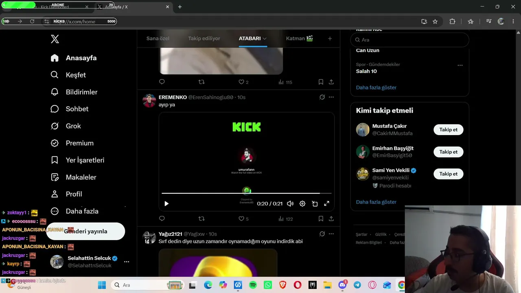The height and width of the screenshot is (293, 521).
Task: Reply to the top post with 115 views
Action: point(162,82)
